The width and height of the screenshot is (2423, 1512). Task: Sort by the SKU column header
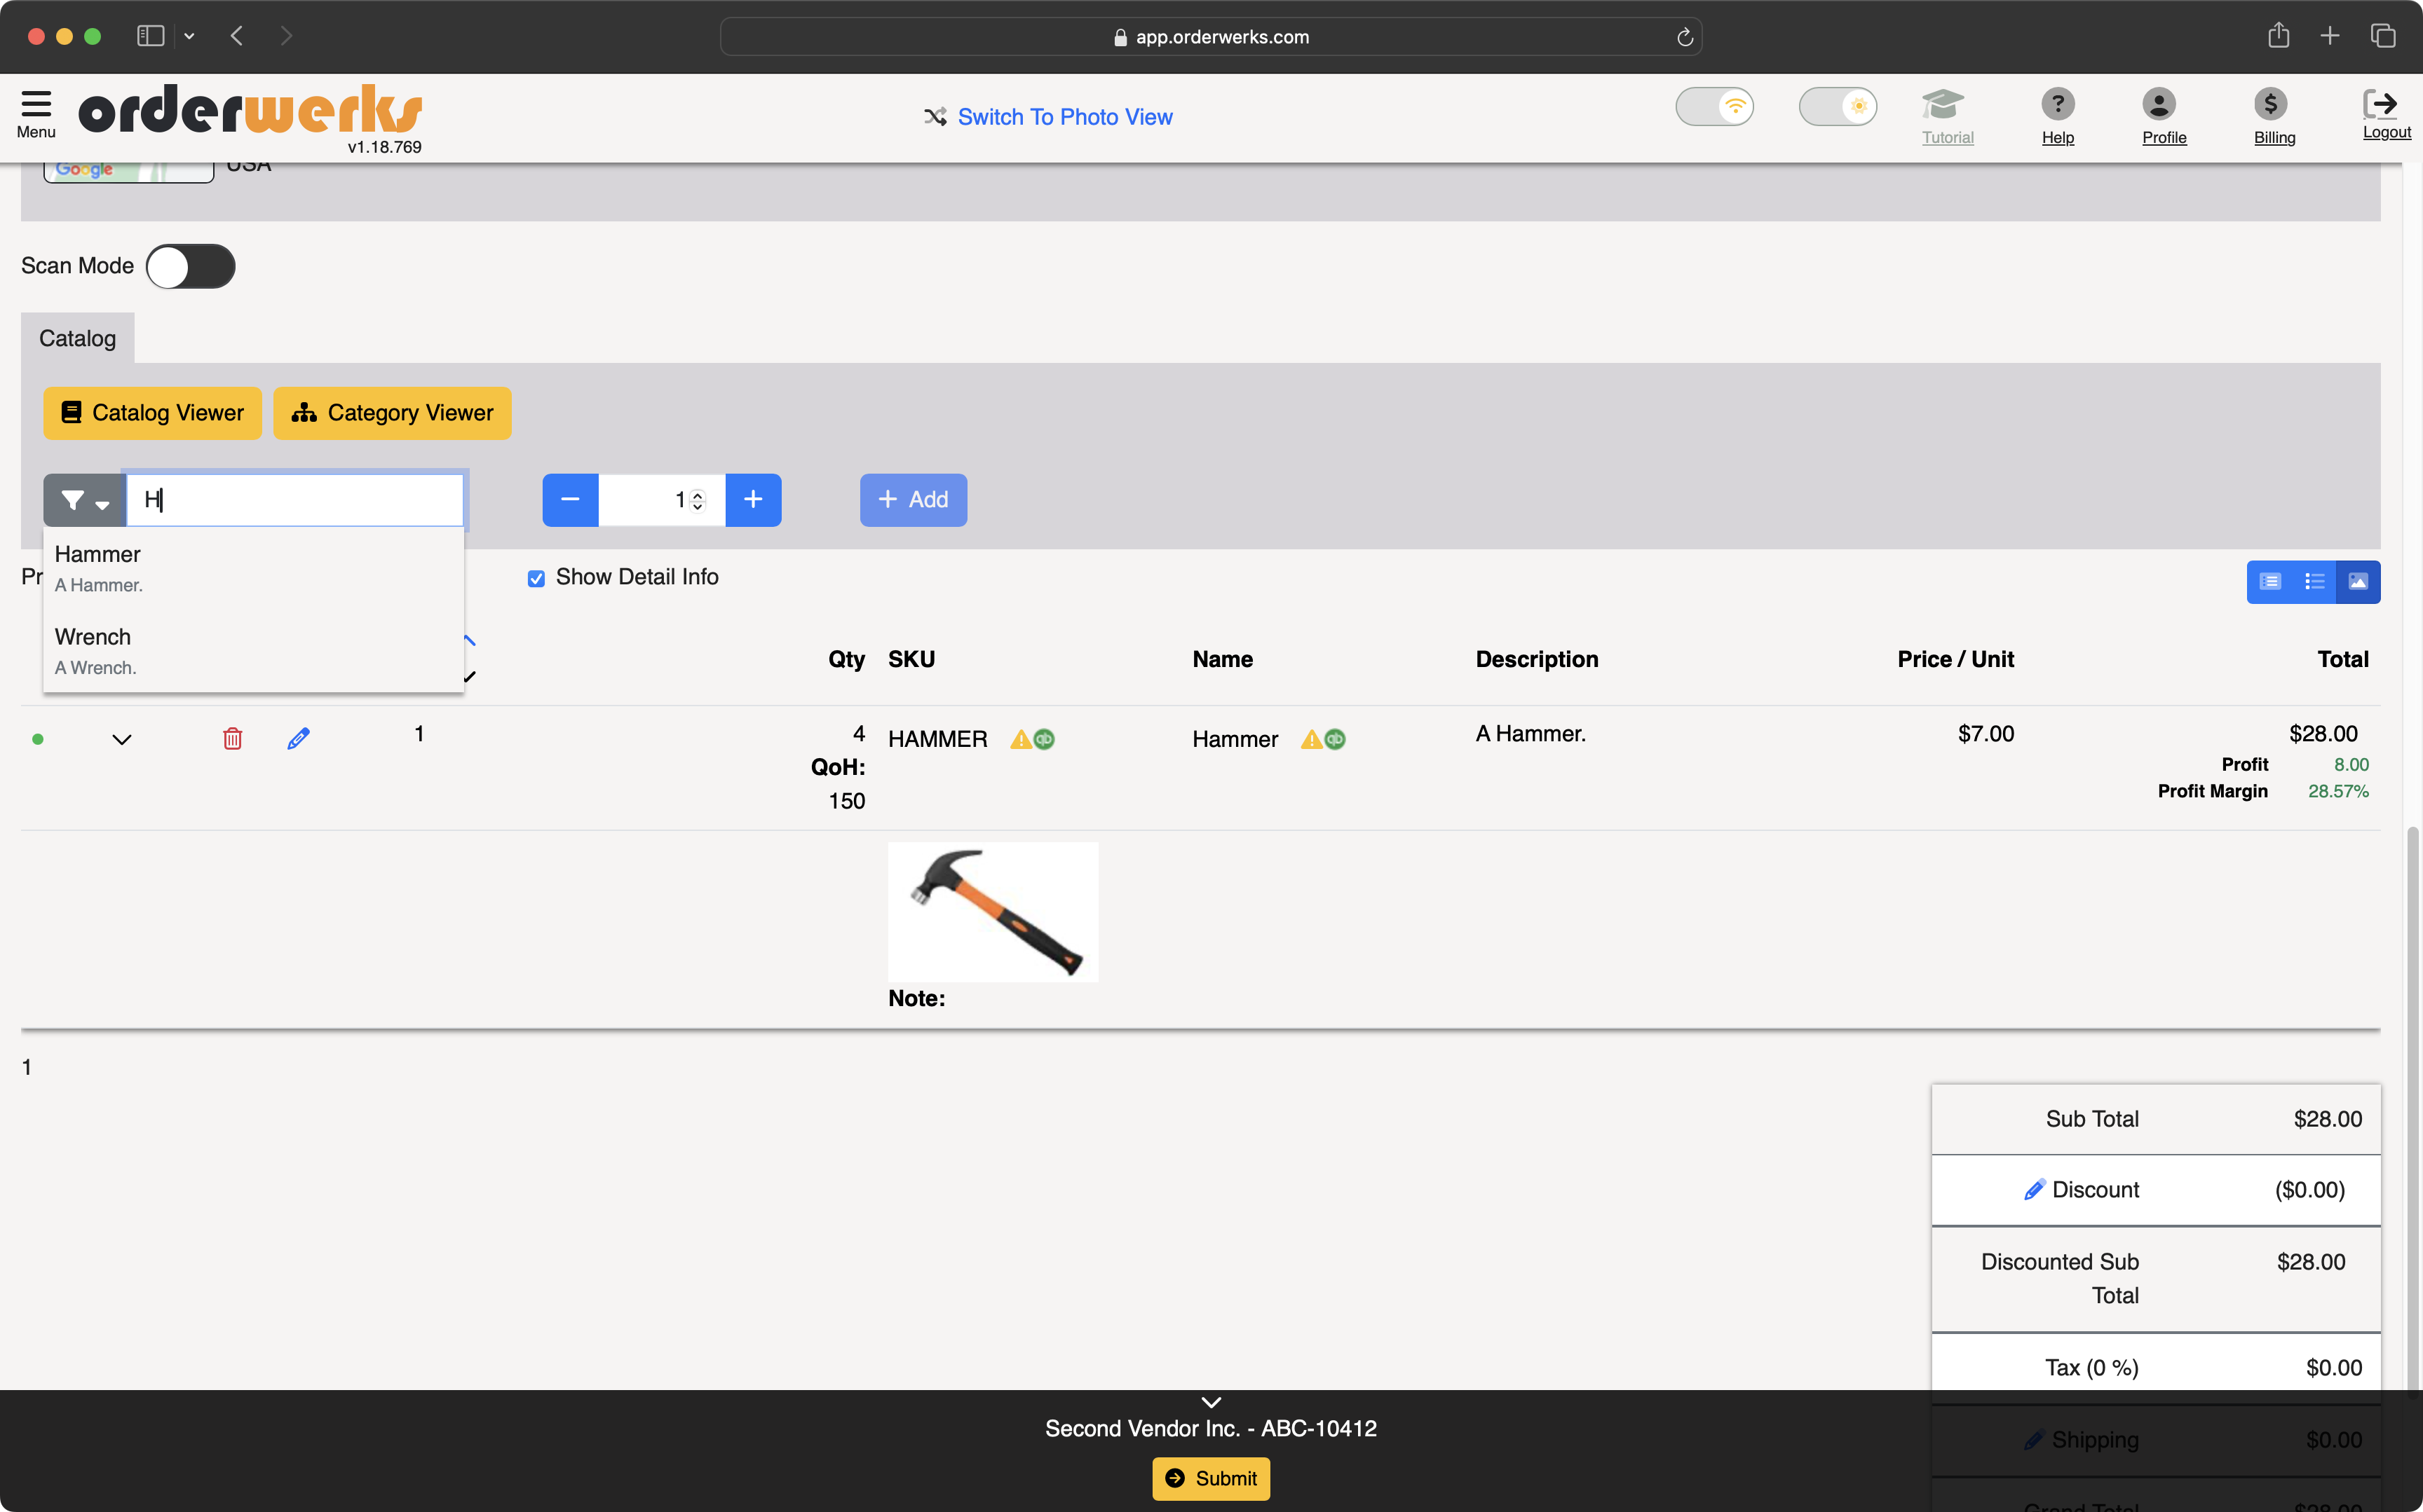pos(911,660)
